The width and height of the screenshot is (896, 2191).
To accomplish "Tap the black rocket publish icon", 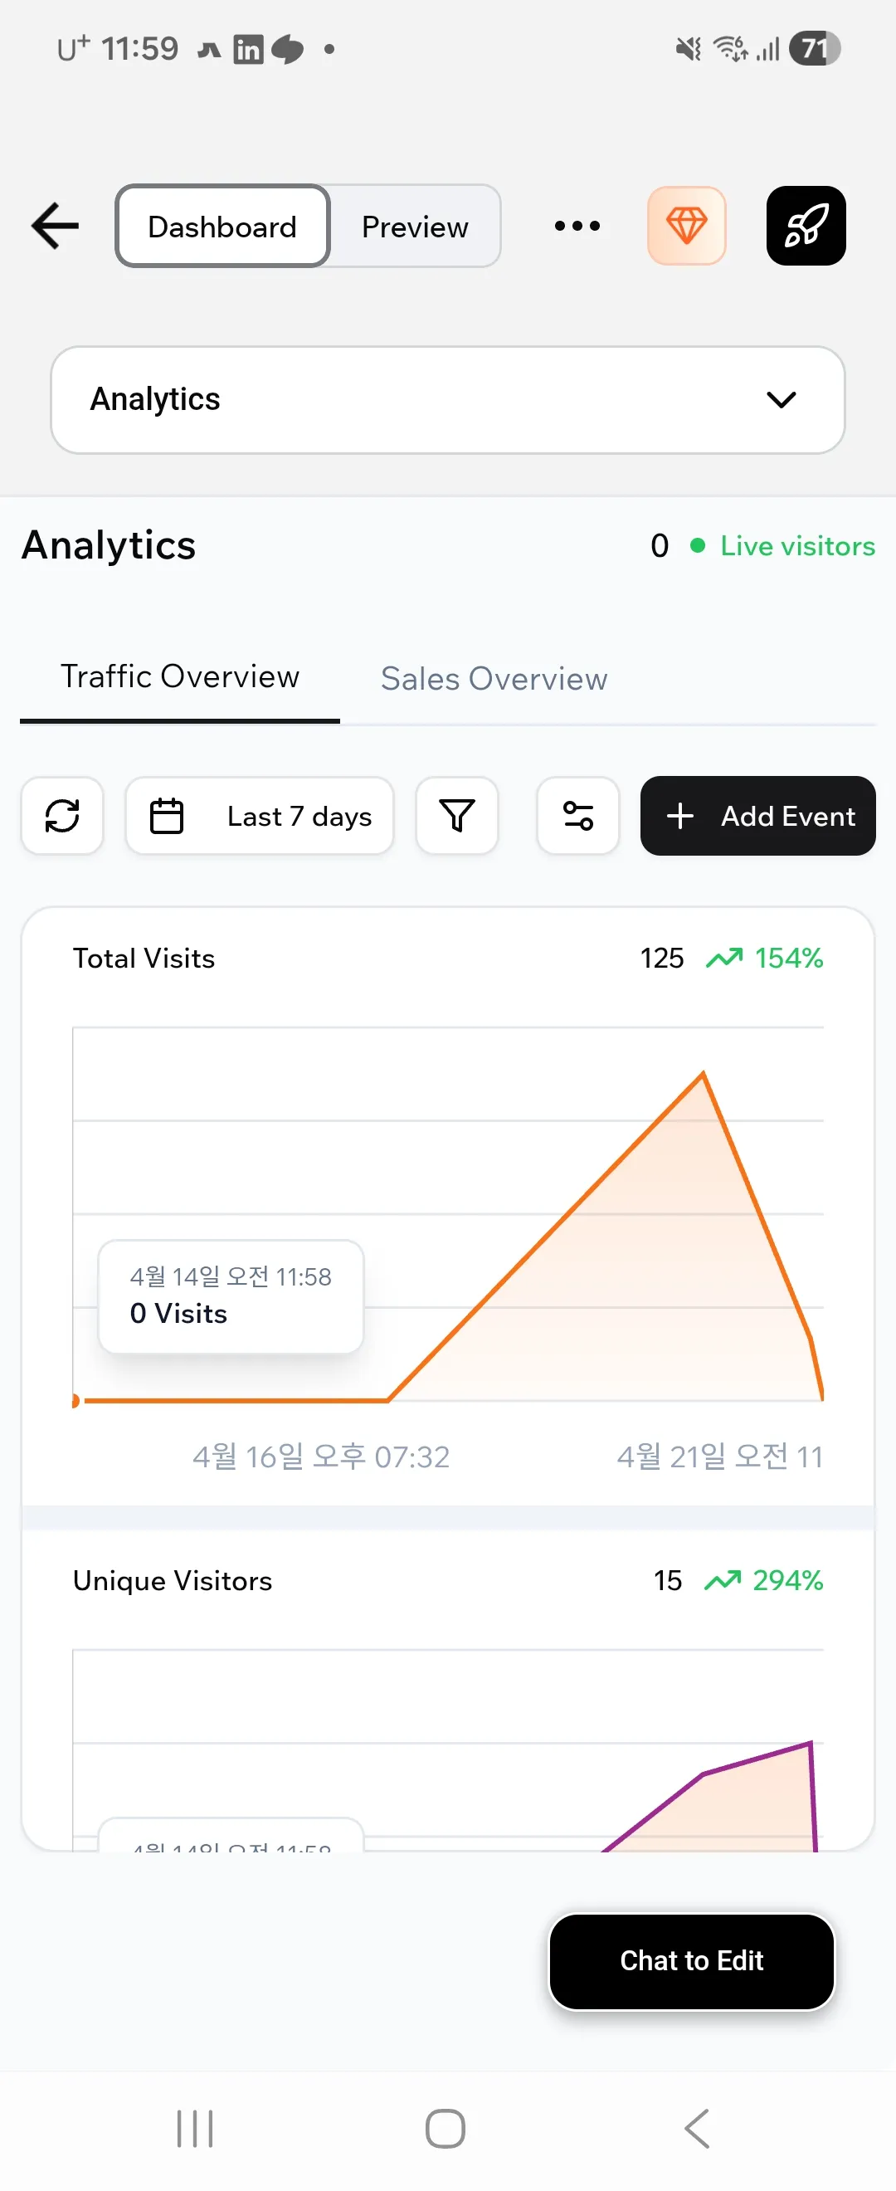I will (805, 227).
